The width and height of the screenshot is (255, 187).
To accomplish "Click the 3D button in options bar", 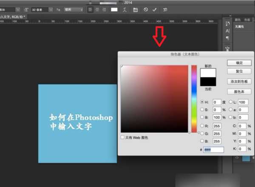I will pos(165,10).
